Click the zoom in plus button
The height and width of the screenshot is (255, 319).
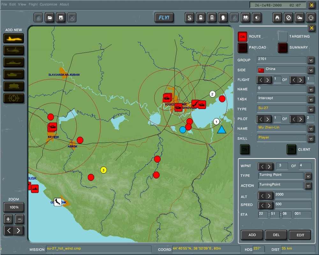click(8, 219)
